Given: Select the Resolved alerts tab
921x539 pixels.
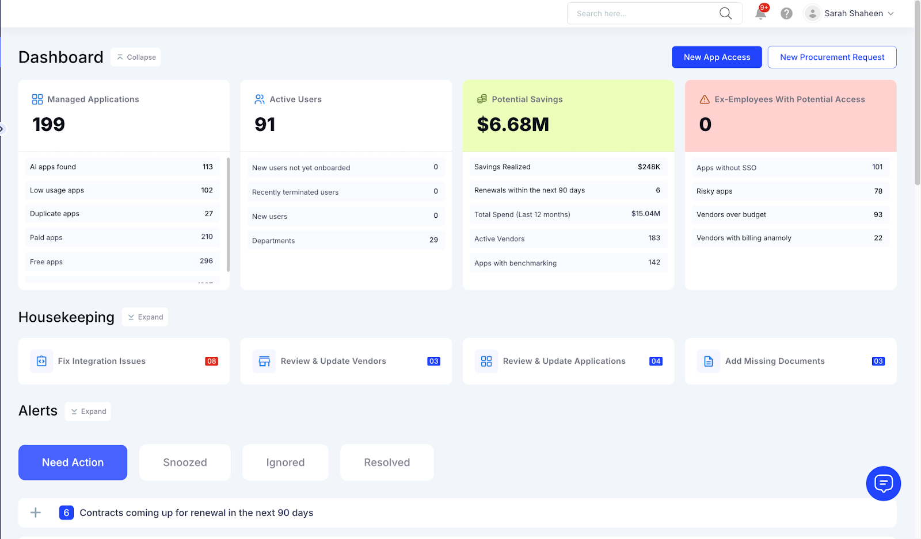Looking at the screenshot, I should tap(386, 462).
